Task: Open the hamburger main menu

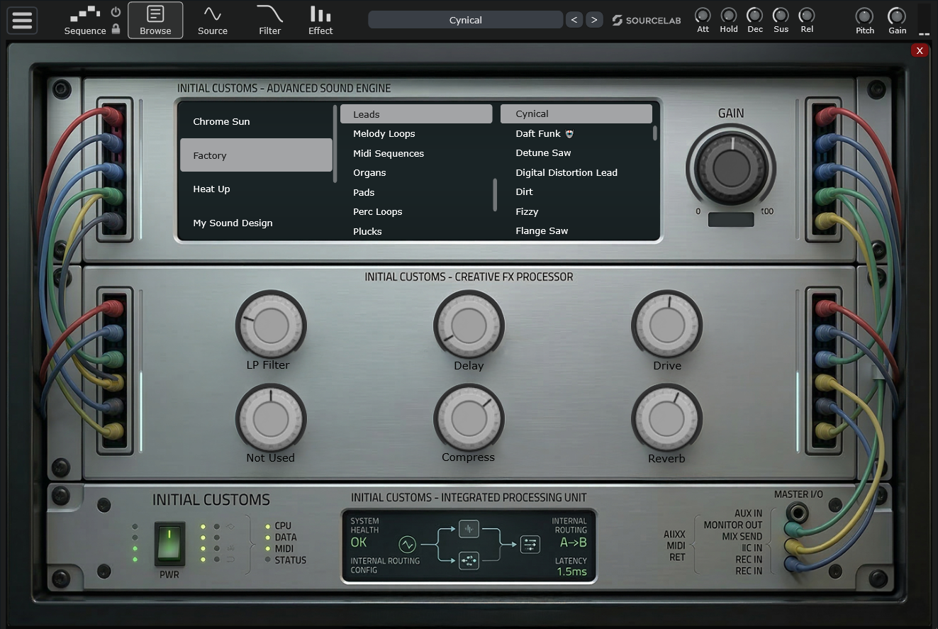Action: pos(22,20)
